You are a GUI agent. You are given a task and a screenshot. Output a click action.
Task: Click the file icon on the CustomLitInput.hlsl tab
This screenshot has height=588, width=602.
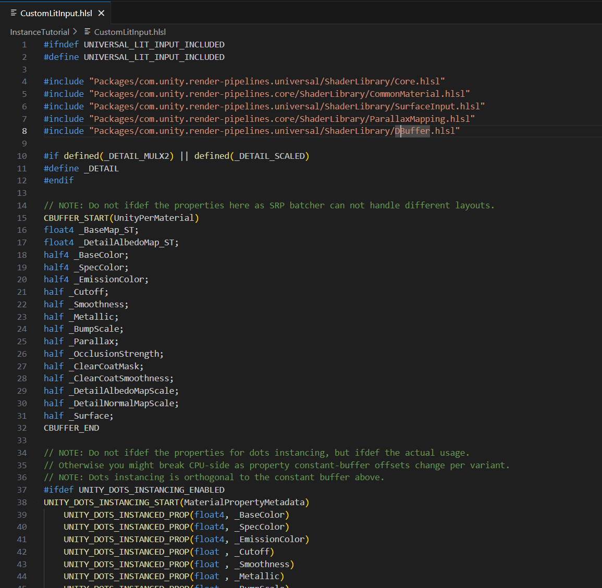(14, 13)
